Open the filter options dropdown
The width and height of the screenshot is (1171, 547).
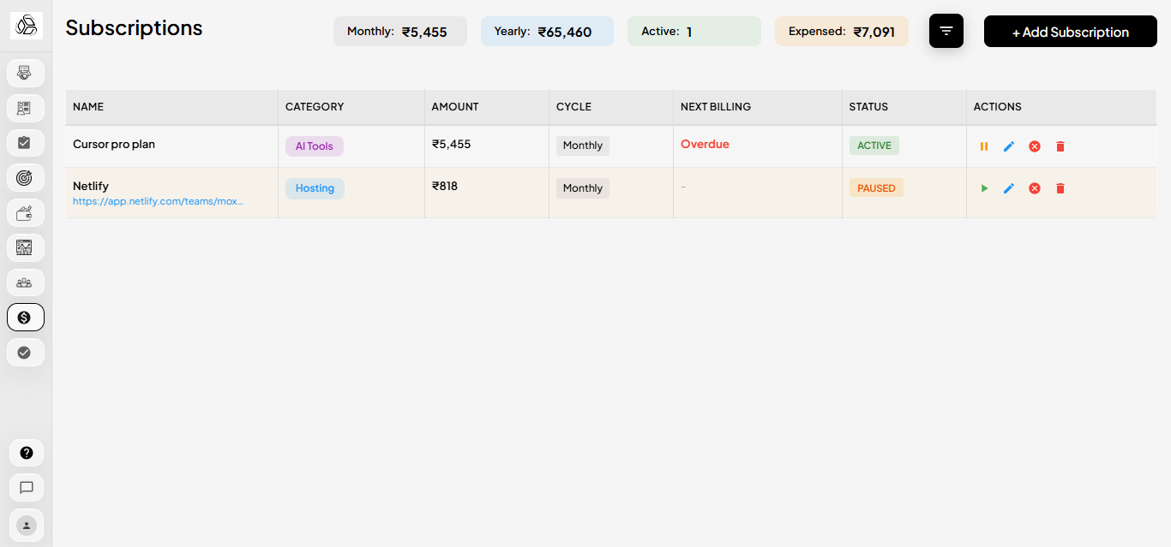pyautogui.click(x=946, y=31)
